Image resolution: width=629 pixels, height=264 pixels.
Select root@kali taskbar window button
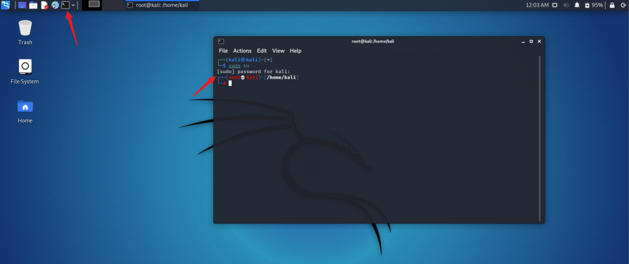tap(162, 5)
